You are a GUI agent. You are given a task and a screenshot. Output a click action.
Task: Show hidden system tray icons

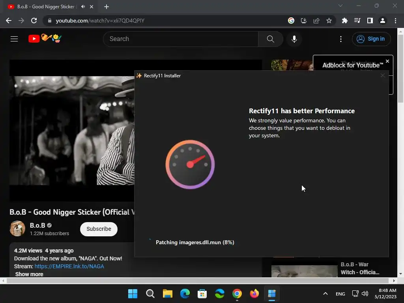point(325,294)
